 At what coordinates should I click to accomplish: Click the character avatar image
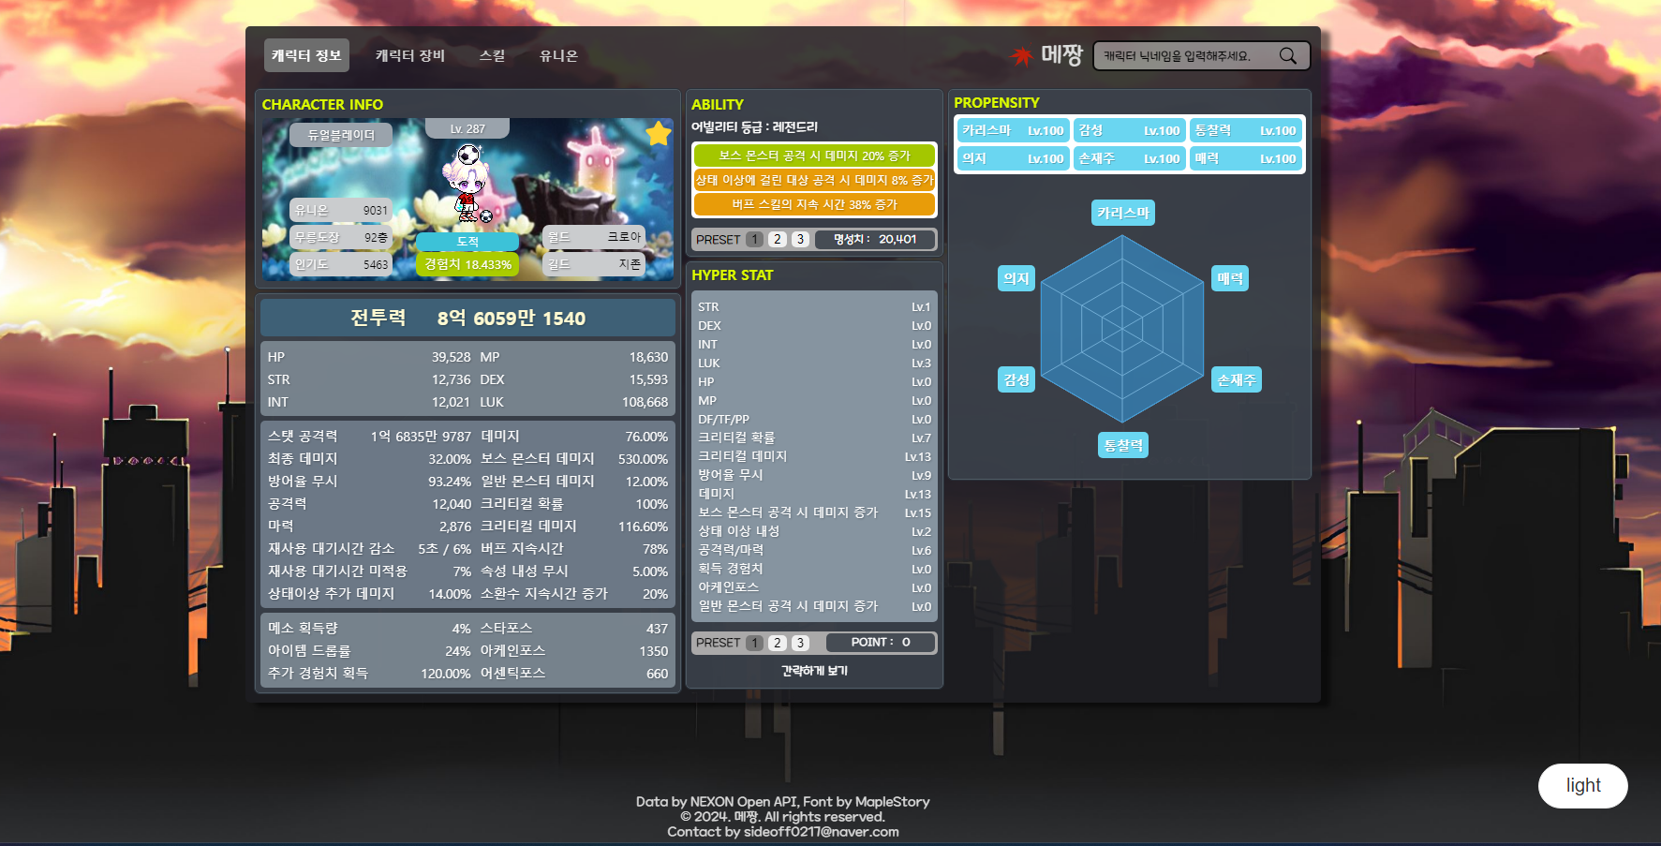point(468,184)
